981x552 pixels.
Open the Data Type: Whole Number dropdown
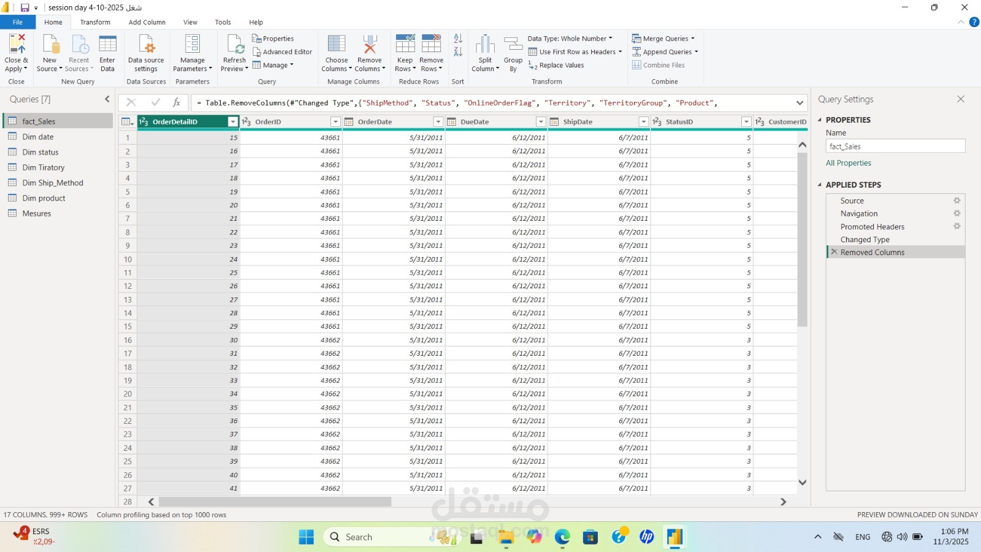570,39
